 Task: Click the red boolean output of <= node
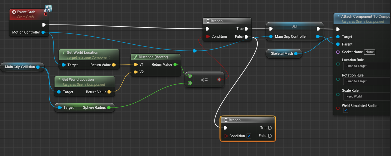click(x=219, y=79)
